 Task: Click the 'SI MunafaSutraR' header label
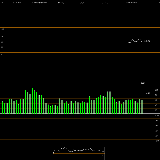(39, 3)
